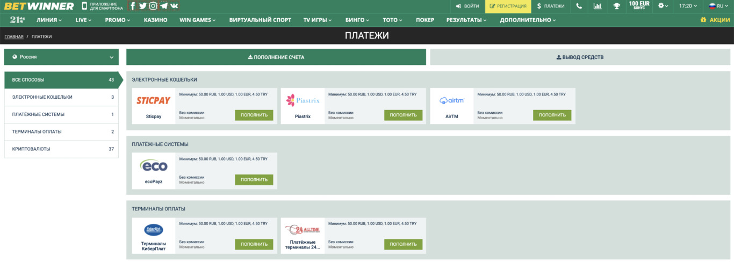Click the Sticpay logo
This screenshot has width=734, height=263.
tap(154, 100)
